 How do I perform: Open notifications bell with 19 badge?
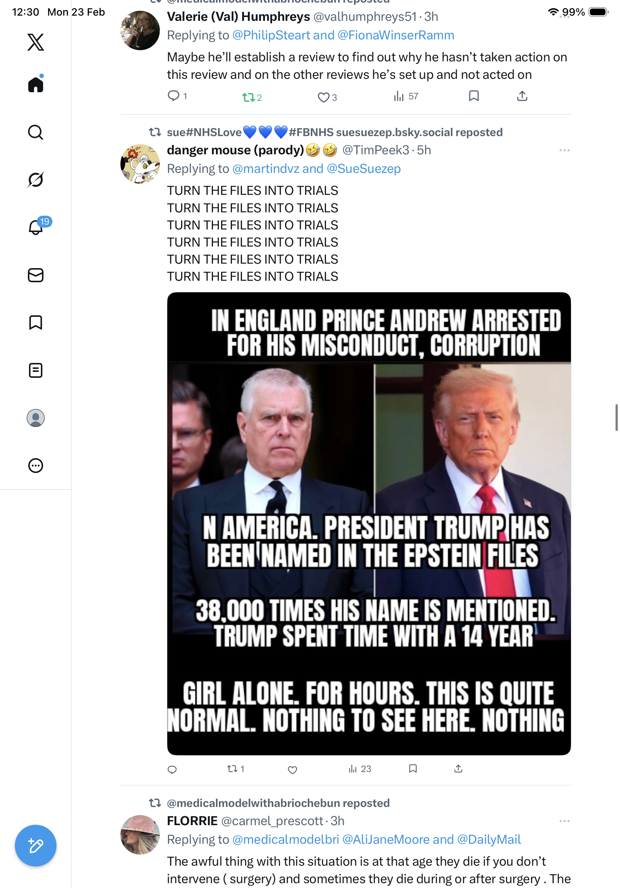[x=36, y=227]
